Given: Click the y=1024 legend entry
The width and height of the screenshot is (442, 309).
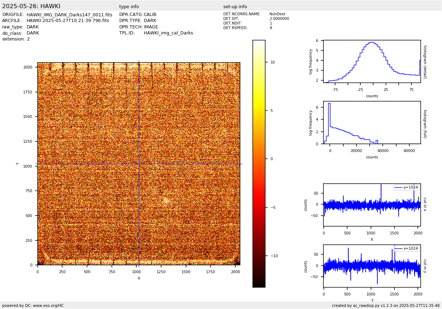Looking at the screenshot, I should click(x=406, y=188).
